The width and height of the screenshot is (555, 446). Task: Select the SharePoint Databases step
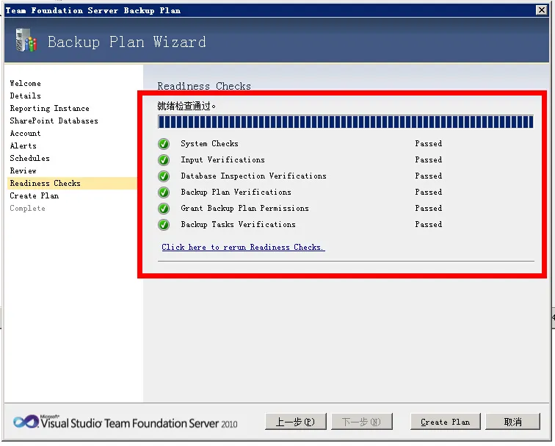54,121
